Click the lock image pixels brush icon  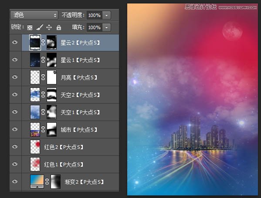point(40,27)
